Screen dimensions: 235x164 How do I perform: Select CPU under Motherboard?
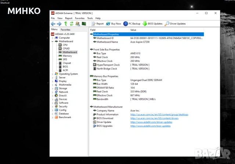(65, 45)
